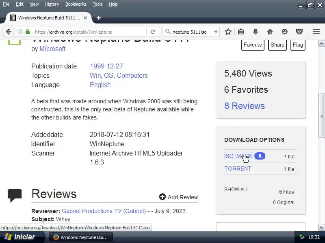Click the scrollbar down arrow
This screenshot has width=325, height=243.
coord(321,227)
